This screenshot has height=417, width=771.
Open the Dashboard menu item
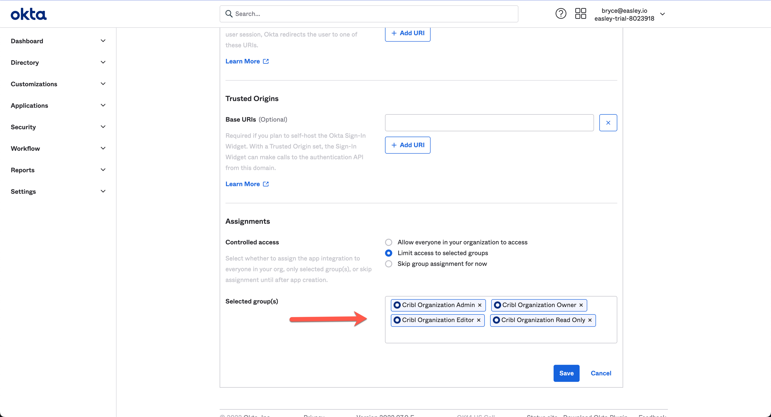click(x=27, y=41)
